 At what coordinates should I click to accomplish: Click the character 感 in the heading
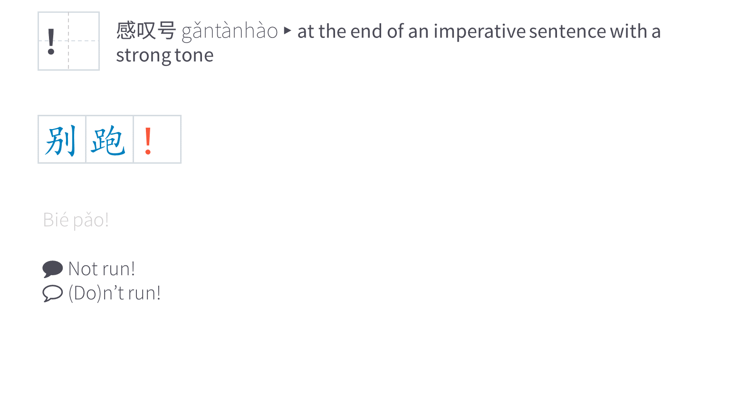[126, 31]
